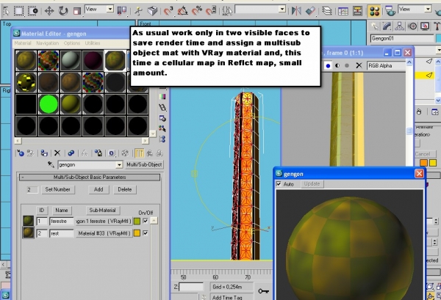Toggle the Material Editor toolbar icon
This screenshot has height=300, width=441.
pyautogui.click(x=374, y=11)
